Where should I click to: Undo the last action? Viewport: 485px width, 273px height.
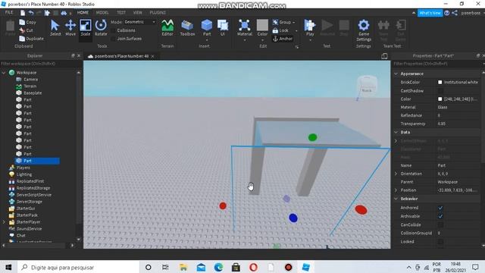(x=31, y=13)
